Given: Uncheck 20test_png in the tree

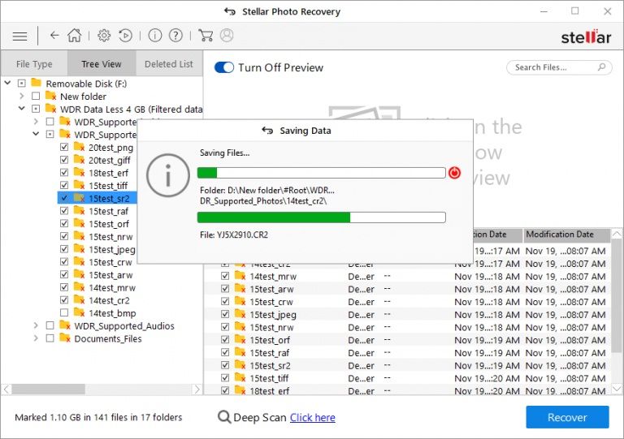Looking at the screenshot, I should click(x=64, y=147).
